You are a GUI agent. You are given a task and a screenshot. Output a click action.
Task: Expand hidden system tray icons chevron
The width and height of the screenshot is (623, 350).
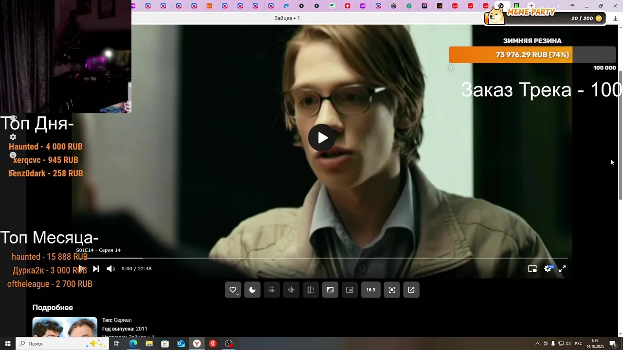coord(537,344)
